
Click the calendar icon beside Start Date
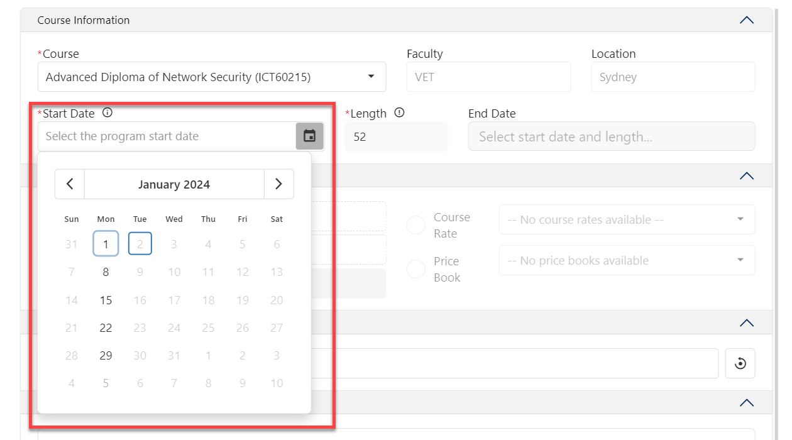pyautogui.click(x=309, y=136)
